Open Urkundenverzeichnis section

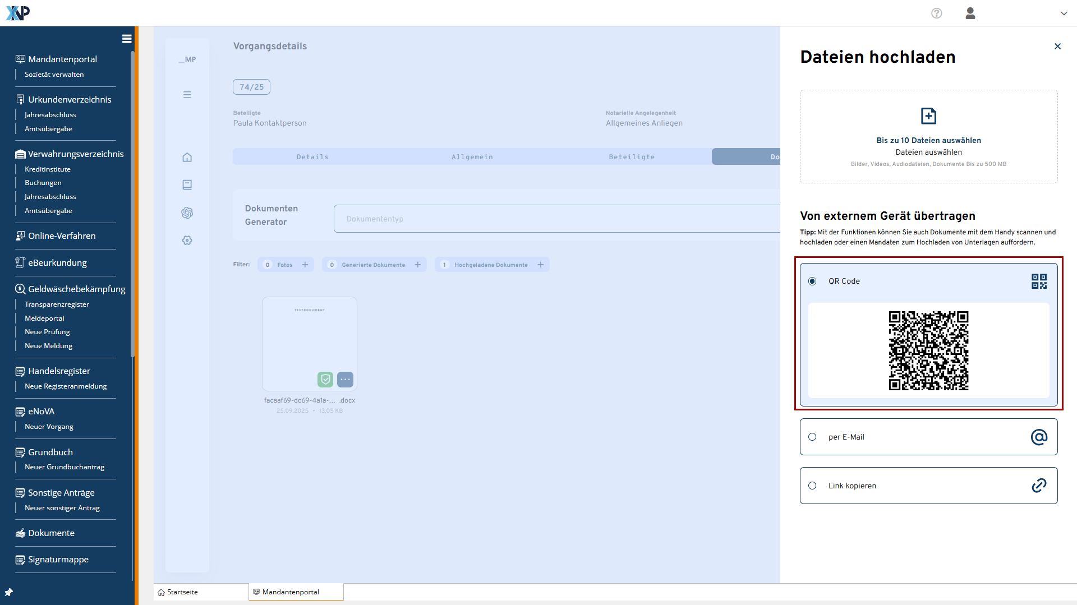point(70,100)
